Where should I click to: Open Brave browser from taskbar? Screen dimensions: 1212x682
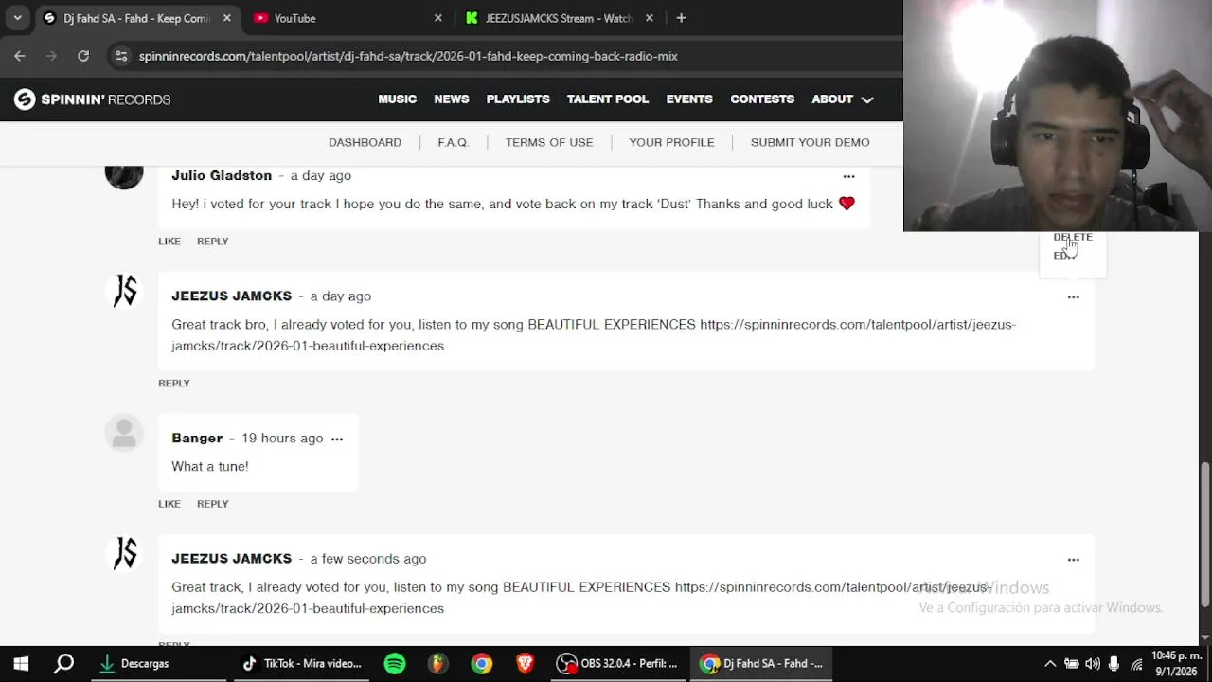(x=525, y=664)
